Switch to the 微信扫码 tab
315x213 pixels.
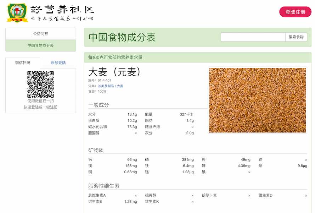(x=23, y=63)
